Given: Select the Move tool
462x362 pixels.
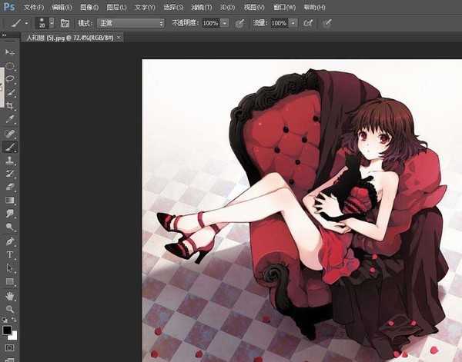Looking at the screenshot, I should pyautogui.click(x=10, y=51).
